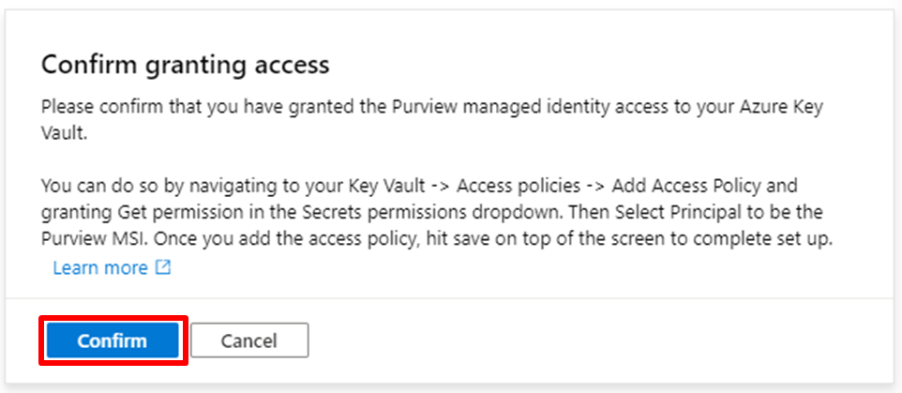
Task: Click the blue Confirm button
Action: [113, 340]
